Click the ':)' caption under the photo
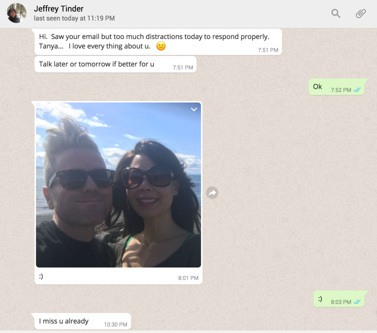The image size is (377, 333). tap(41, 276)
